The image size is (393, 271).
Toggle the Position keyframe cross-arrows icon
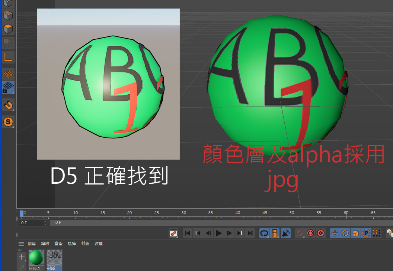click(335, 233)
